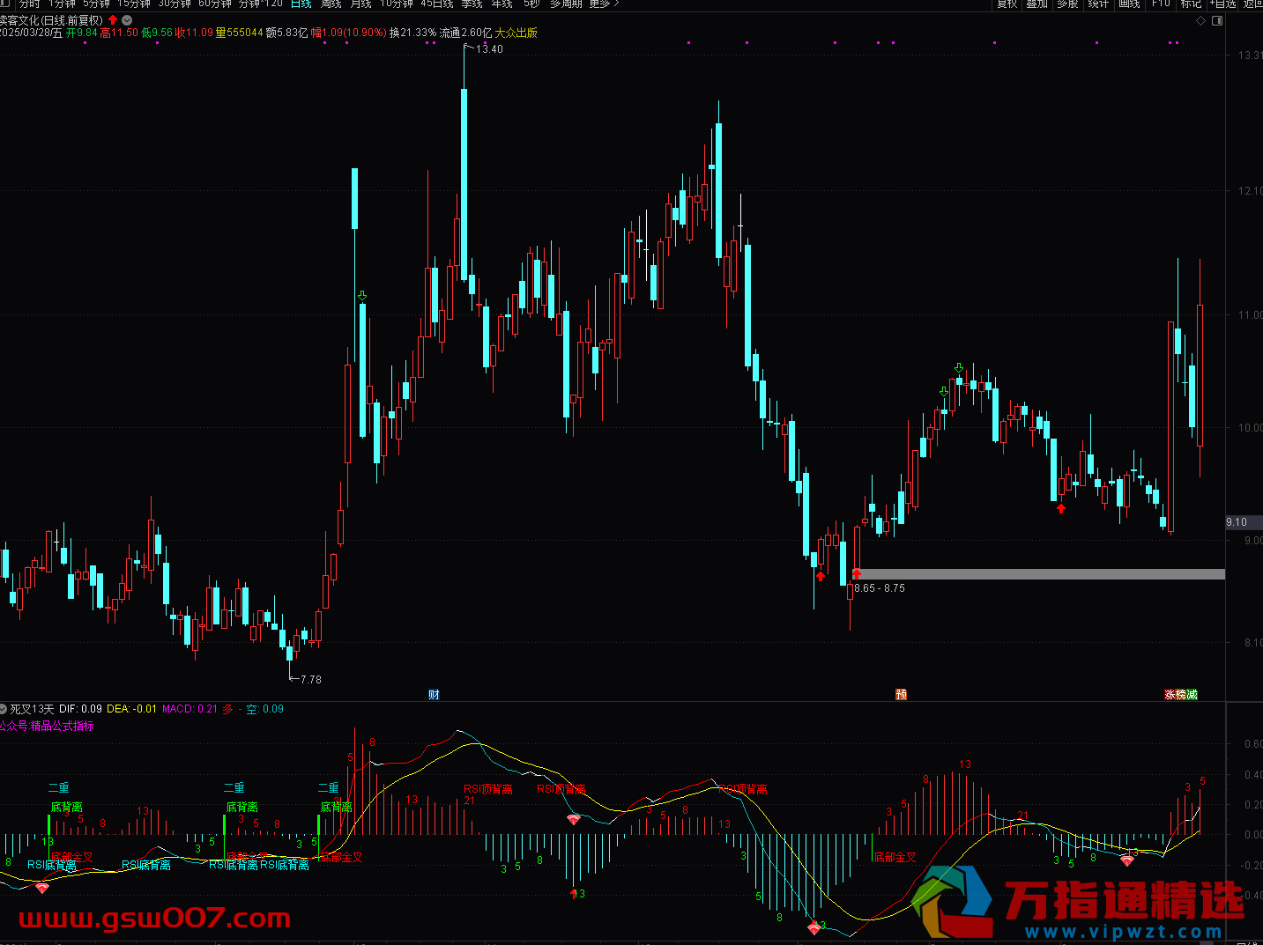The image size is (1263, 945).
Task: Expand the 更多 period options
Action: point(603,4)
